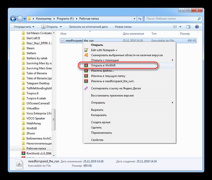The height and width of the screenshot is (180, 212).
Task: Click the WebMoney folder icon
Action: 23,123
